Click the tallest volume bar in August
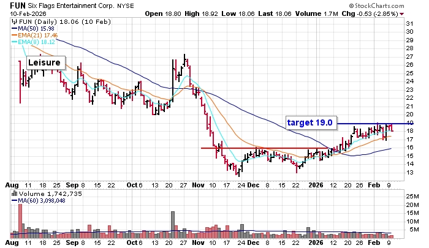This screenshot has width=429, height=248. tap(20, 220)
